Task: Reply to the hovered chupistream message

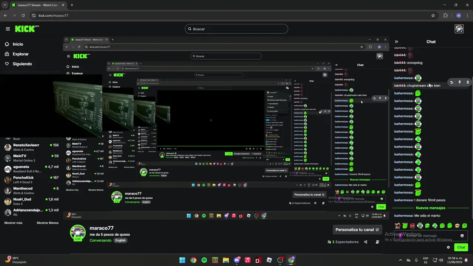Action: click(x=451, y=82)
